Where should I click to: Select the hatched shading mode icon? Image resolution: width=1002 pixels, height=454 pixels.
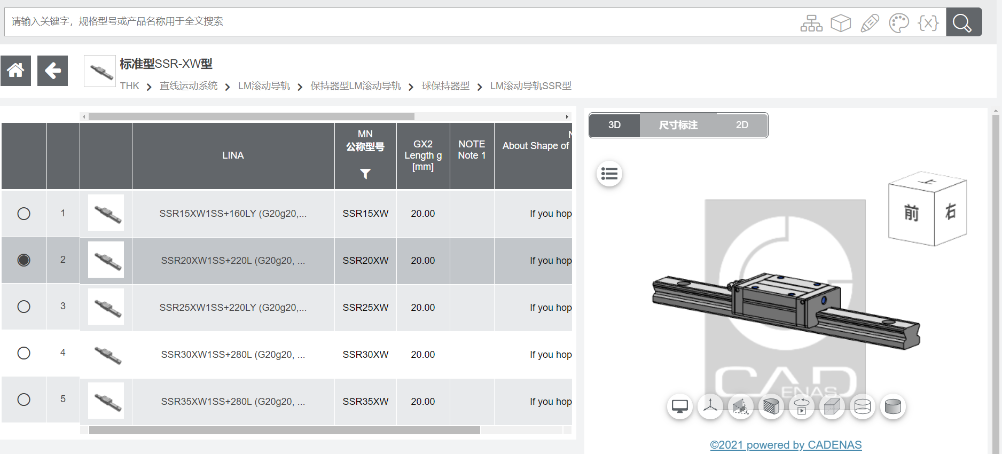[771, 406]
